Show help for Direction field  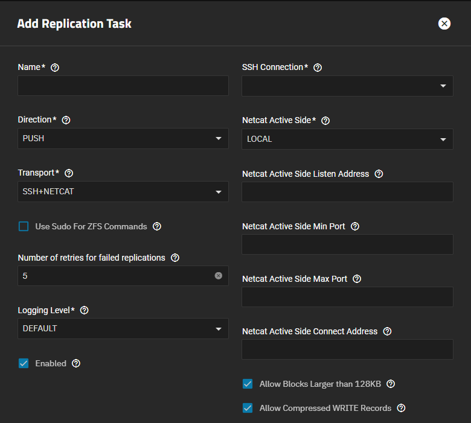(x=66, y=120)
